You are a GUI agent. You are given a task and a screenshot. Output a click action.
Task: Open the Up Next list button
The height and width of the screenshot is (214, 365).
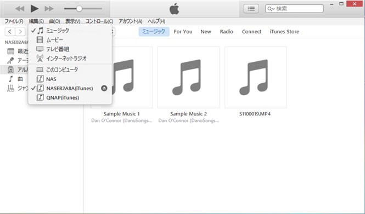pyautogui.click(x=251, y=9)
